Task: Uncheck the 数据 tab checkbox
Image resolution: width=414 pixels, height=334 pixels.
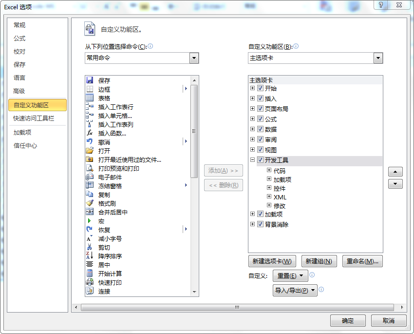Action: (261, 129)
